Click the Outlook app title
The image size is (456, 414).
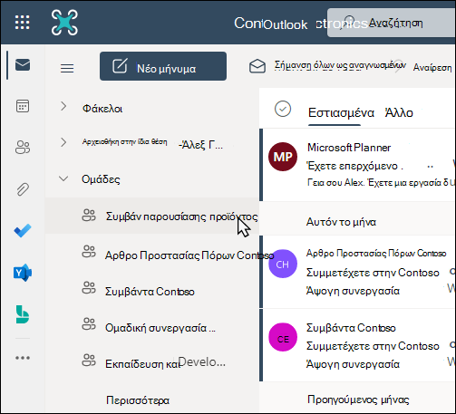pyautogui.click(x=286, y=24)
